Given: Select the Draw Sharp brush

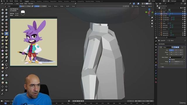Looking at the screenshot, I should 6,10.
